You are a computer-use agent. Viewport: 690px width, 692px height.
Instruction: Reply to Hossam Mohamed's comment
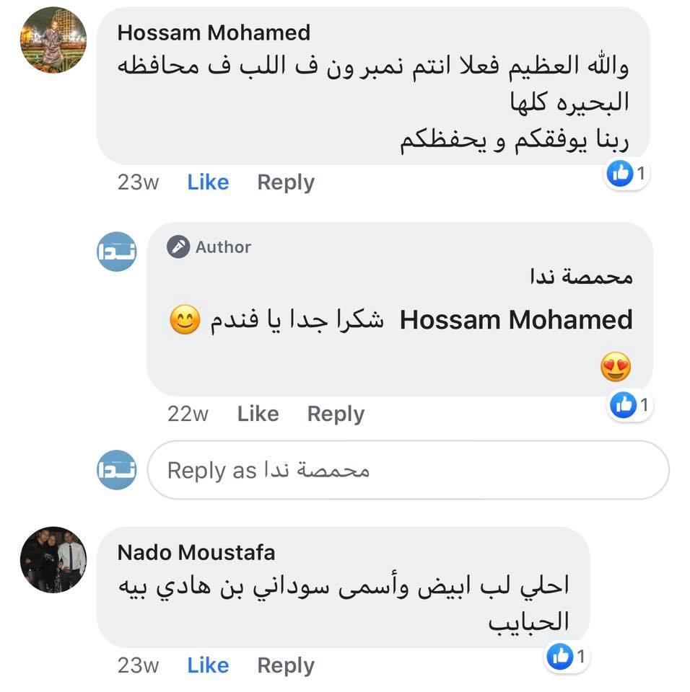click(286, 182)
